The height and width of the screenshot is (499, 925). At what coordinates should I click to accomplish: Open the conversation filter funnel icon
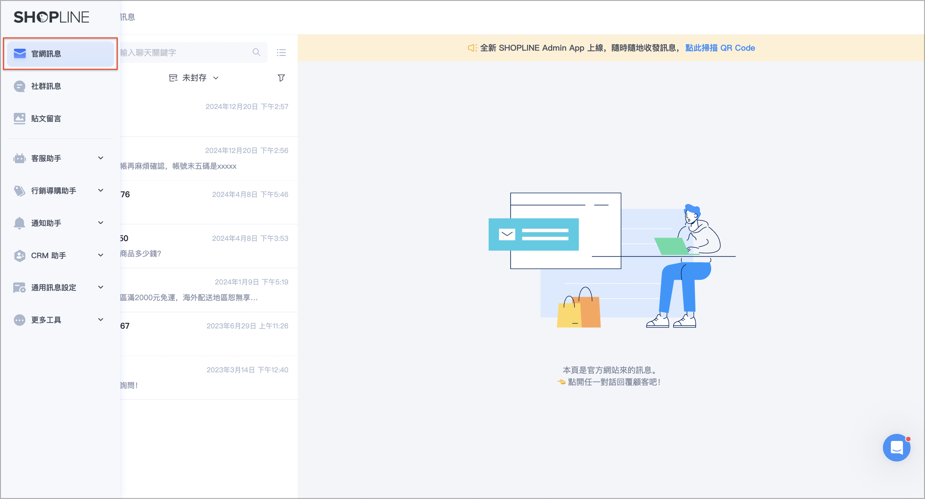point(281,78)
